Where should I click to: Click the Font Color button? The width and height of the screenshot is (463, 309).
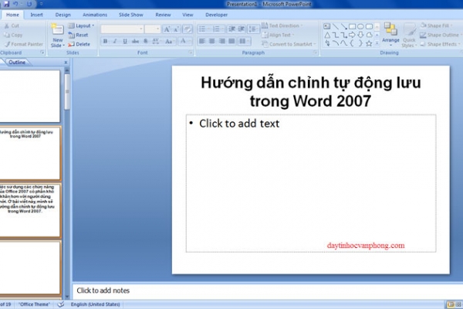(184, 41)
